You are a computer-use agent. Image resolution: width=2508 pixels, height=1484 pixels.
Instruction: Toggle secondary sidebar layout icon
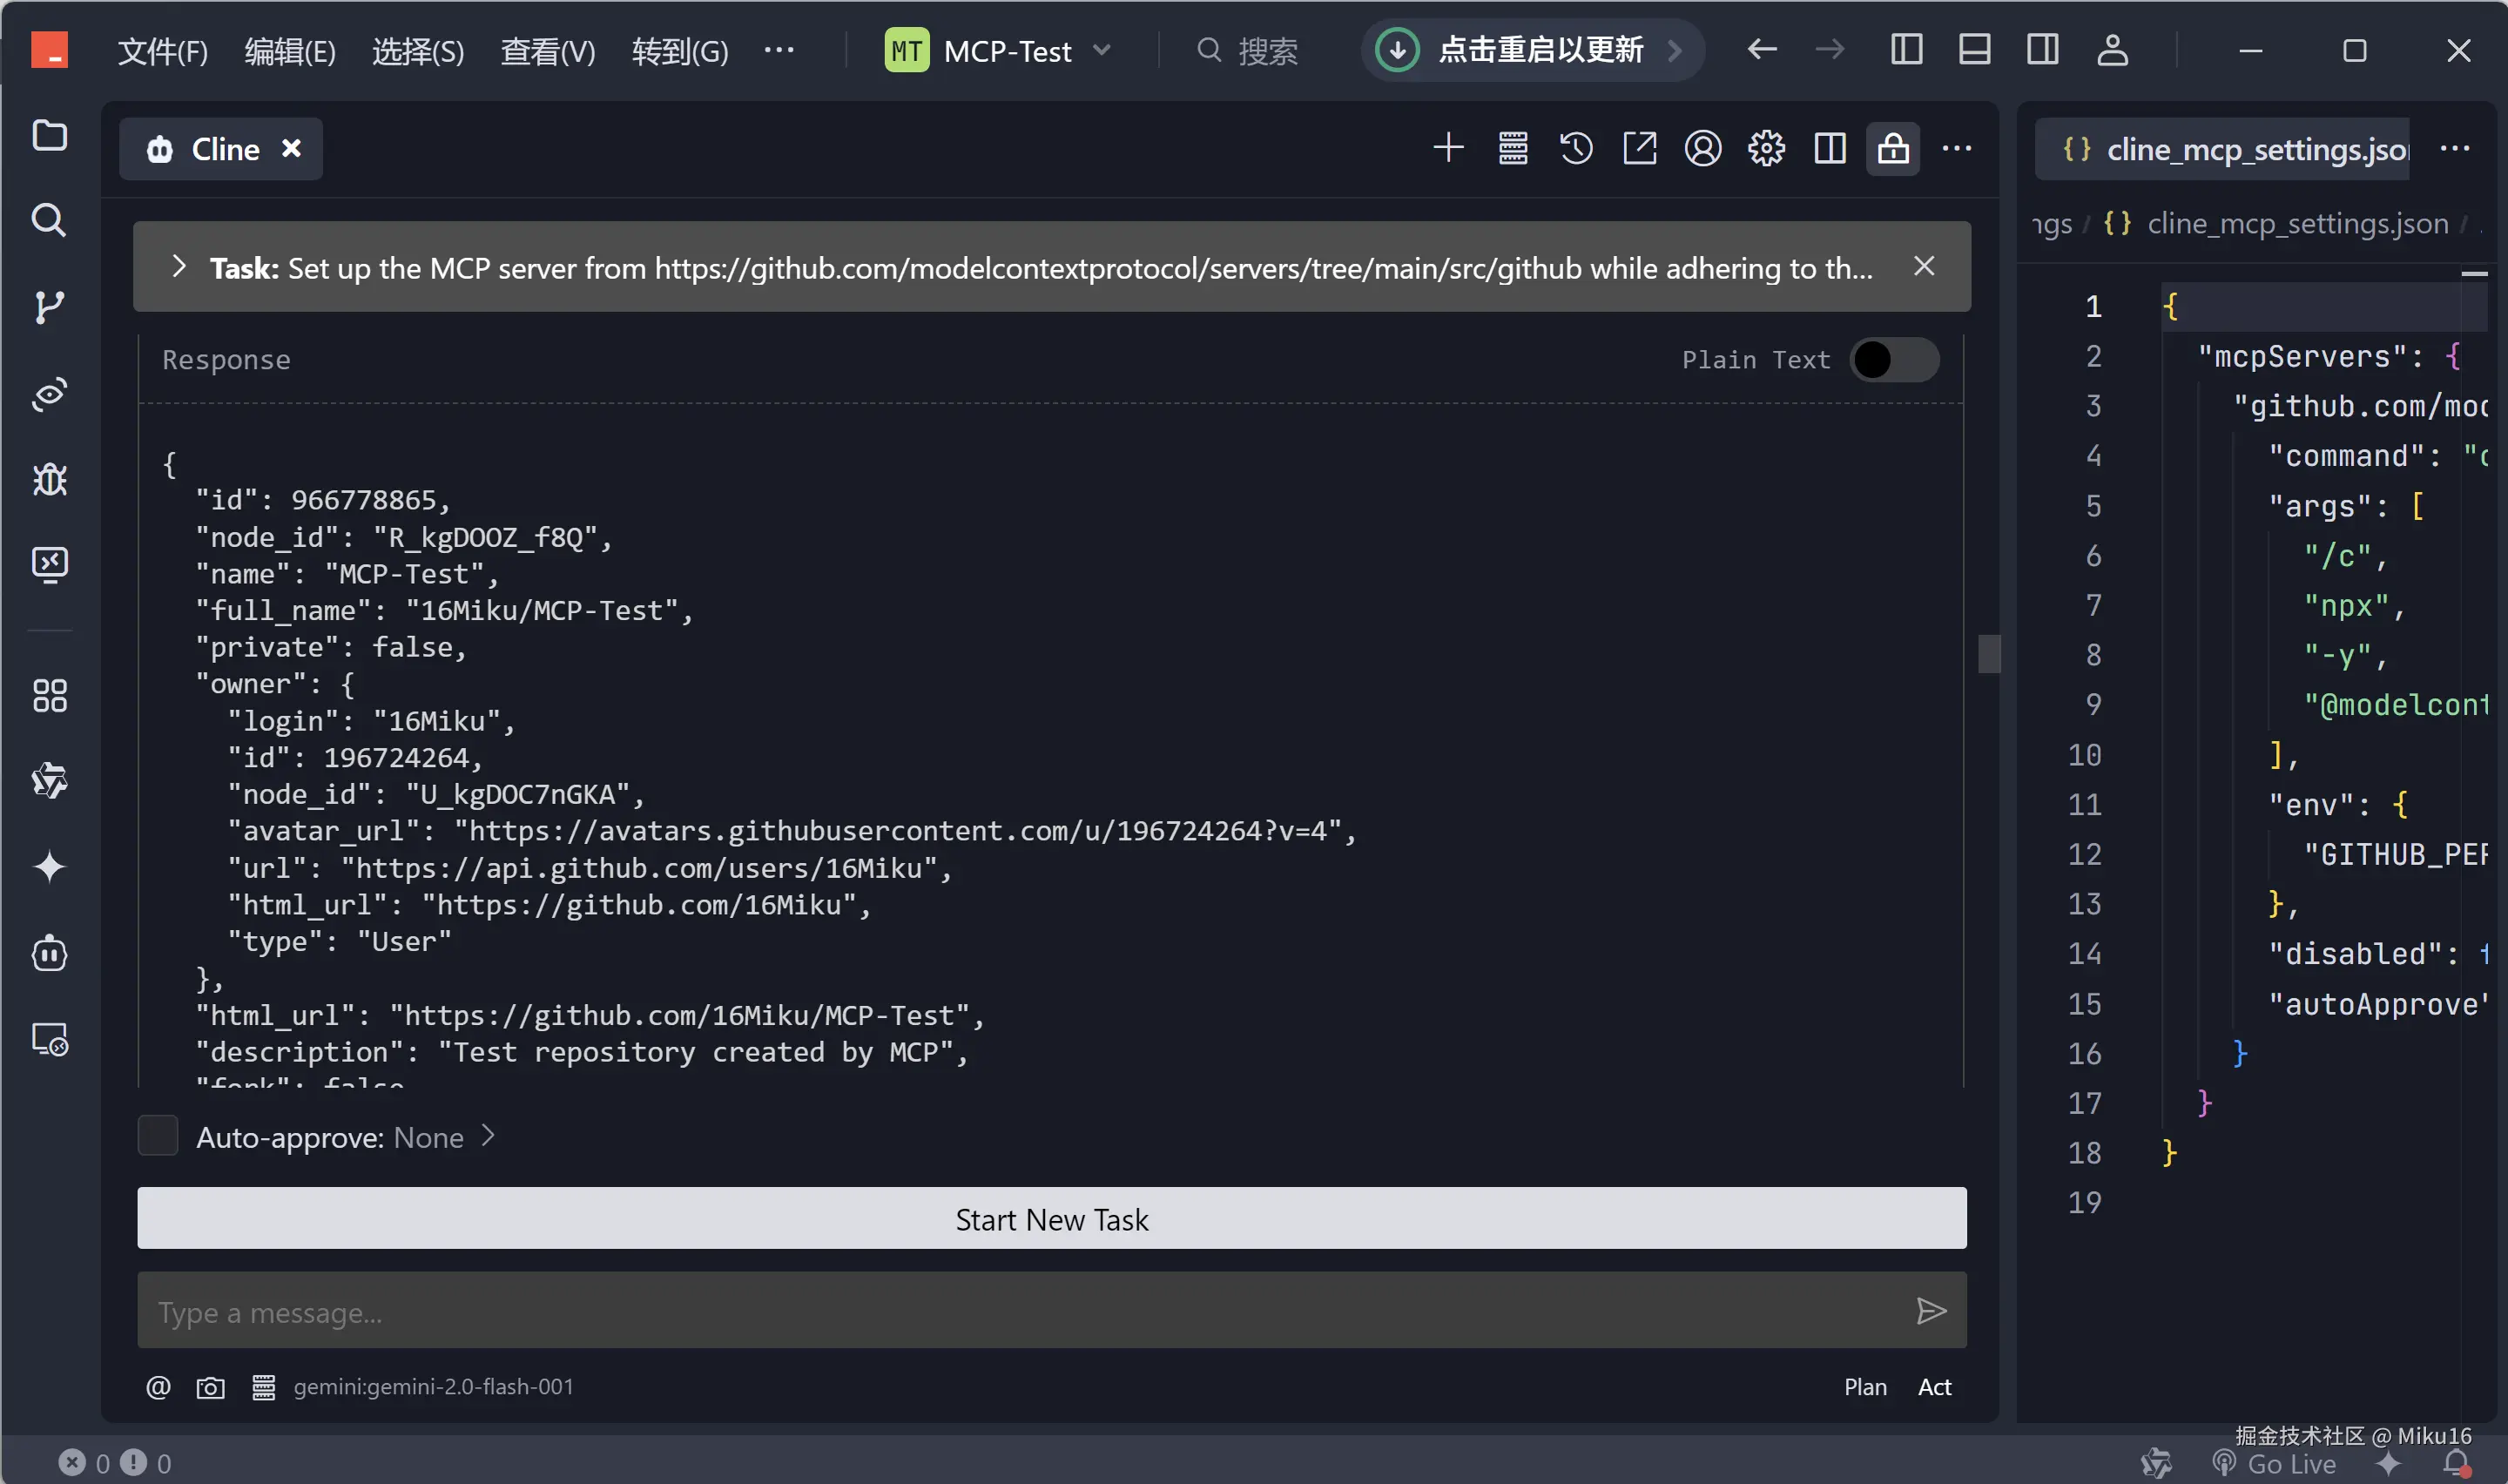pyautogui.click(x=2042, y=50)
